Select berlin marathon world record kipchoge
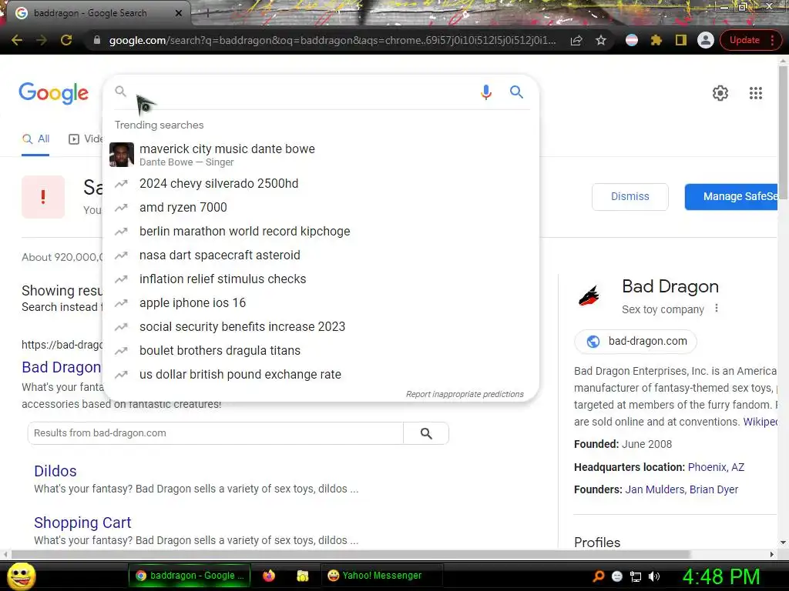Viewport: 789px width, 591px height. [321, 231]
